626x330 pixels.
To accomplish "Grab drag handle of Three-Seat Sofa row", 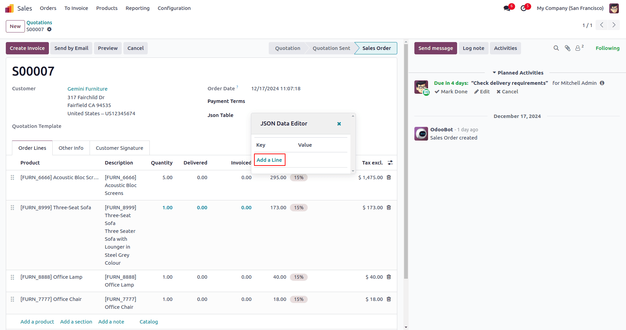I will 12,208.
